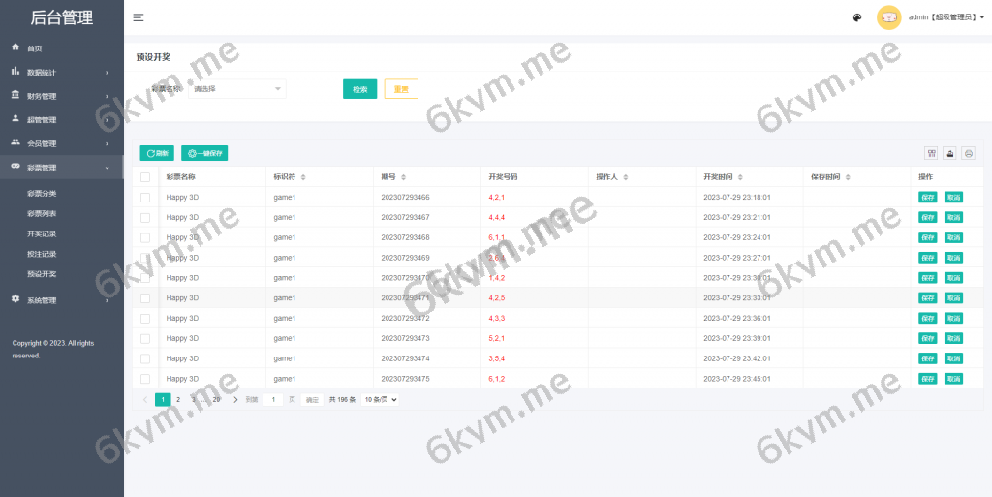Open 开奖记录 in the sidebar submenu

(x=42, y=233)
